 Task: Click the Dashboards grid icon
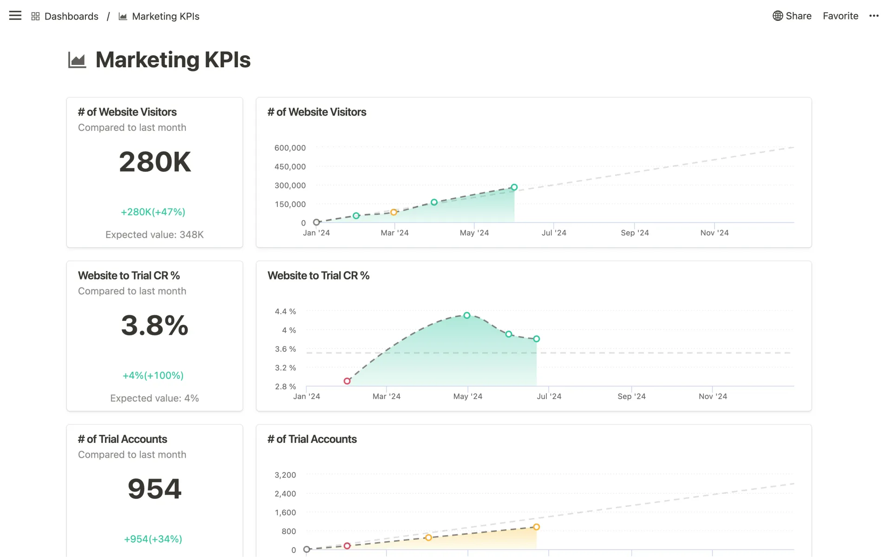click(x=35, y=16)
